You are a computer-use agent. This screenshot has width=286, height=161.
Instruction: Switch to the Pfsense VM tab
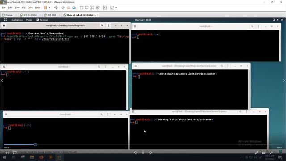click(x=9, y=15)
